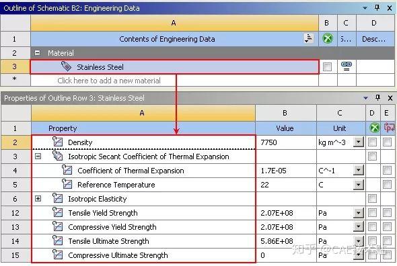This screenshot has width=397, height=266.
Task: Click the Compressive Ultimate Strength property icon
Action: click(57, 255)
